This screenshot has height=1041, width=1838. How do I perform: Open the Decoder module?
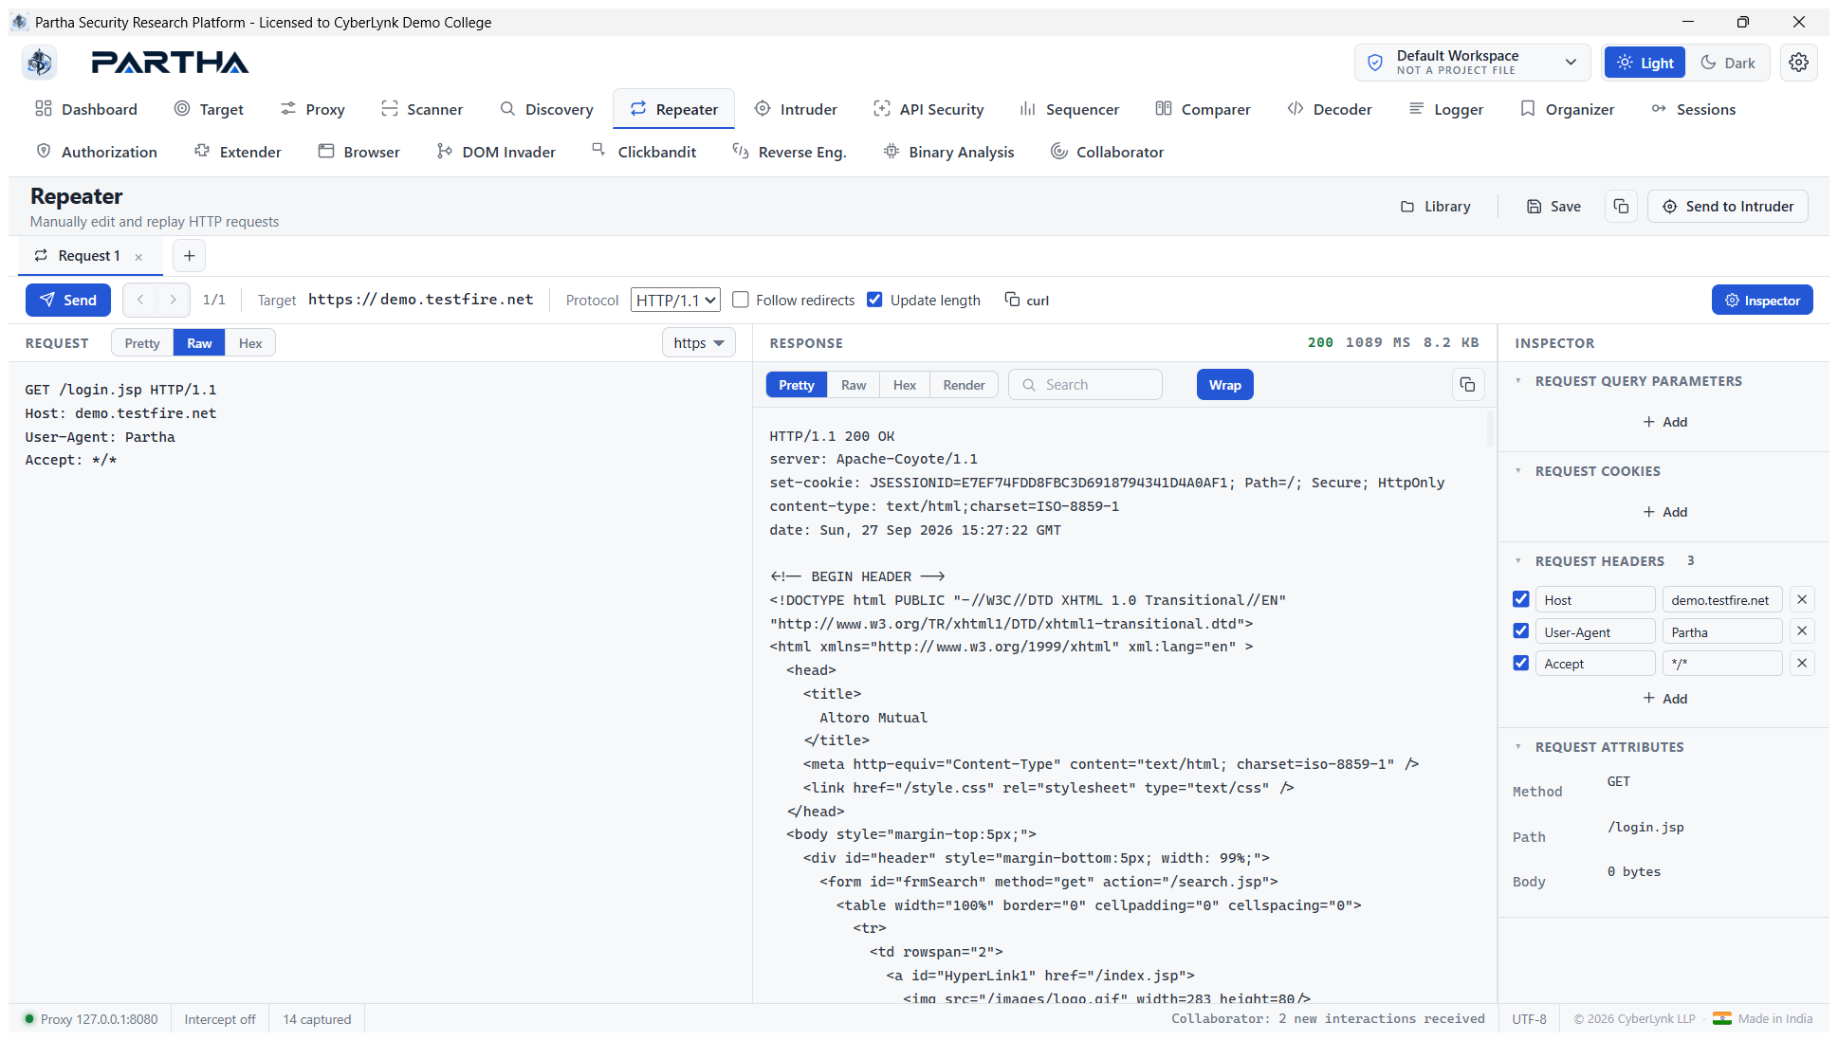[x=1329, y=109]
